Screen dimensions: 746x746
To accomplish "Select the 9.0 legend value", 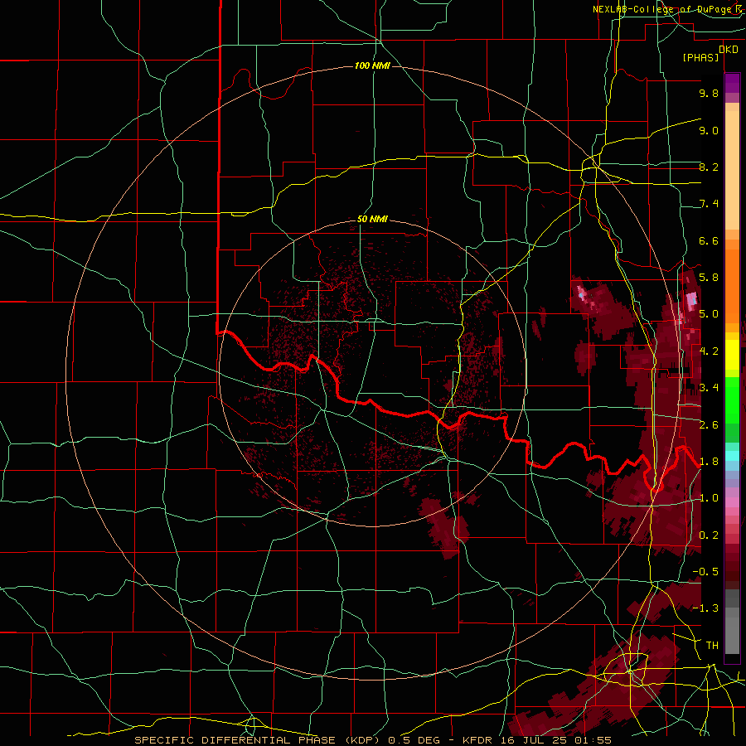I will (x=709, y=130).
